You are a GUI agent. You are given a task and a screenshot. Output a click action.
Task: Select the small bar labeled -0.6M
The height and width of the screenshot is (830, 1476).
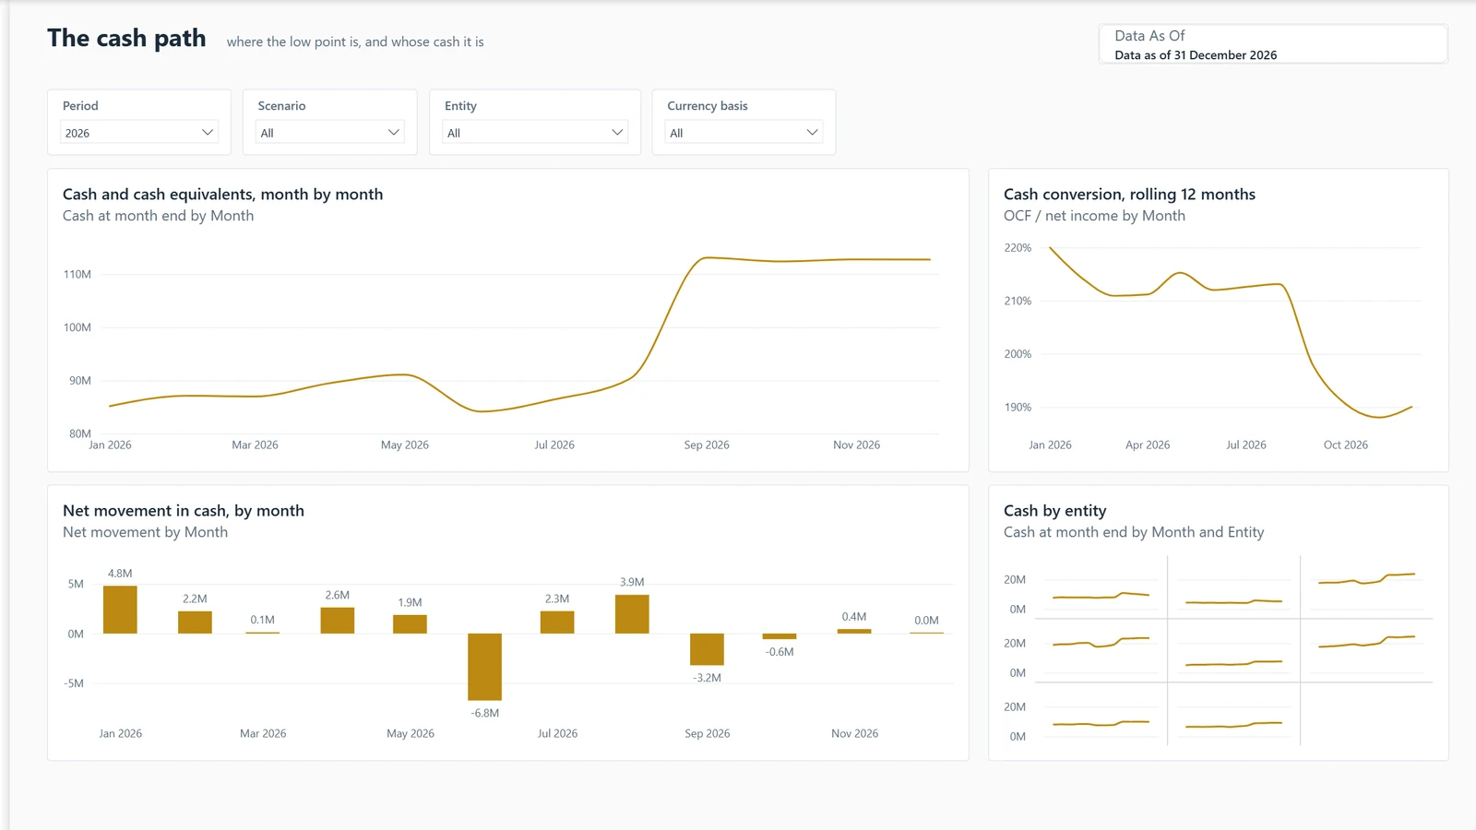coord(780,636)
